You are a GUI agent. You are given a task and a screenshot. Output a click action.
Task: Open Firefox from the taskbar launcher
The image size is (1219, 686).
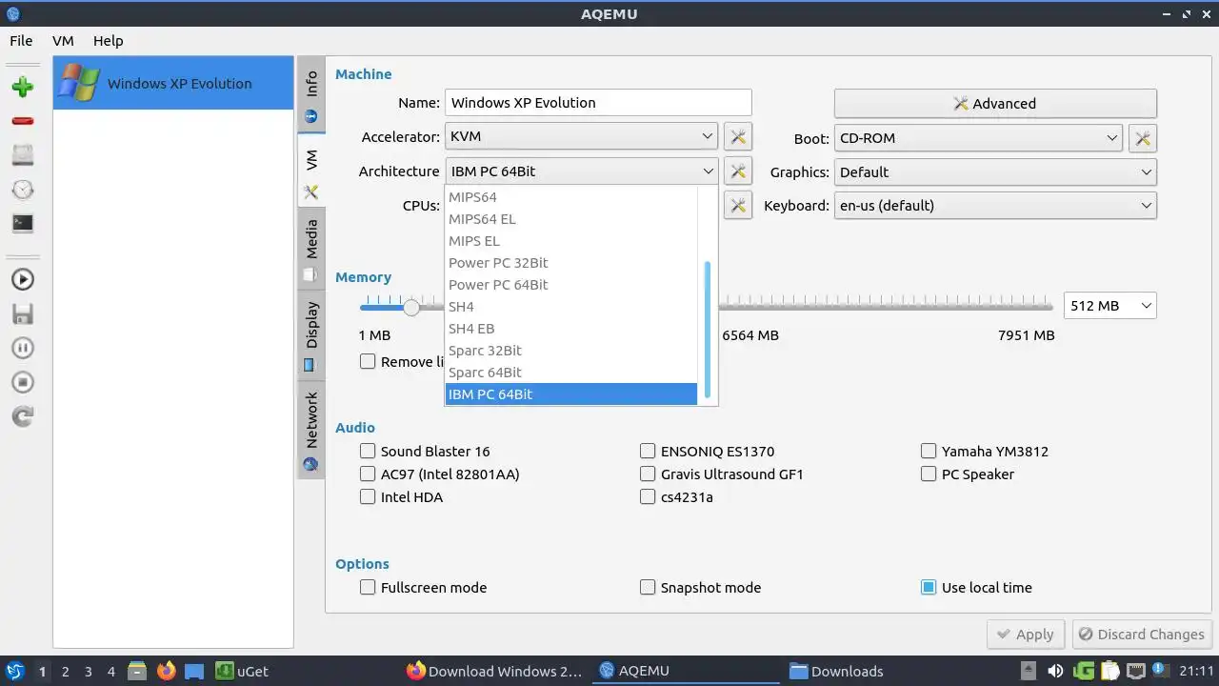pos(167,671)
